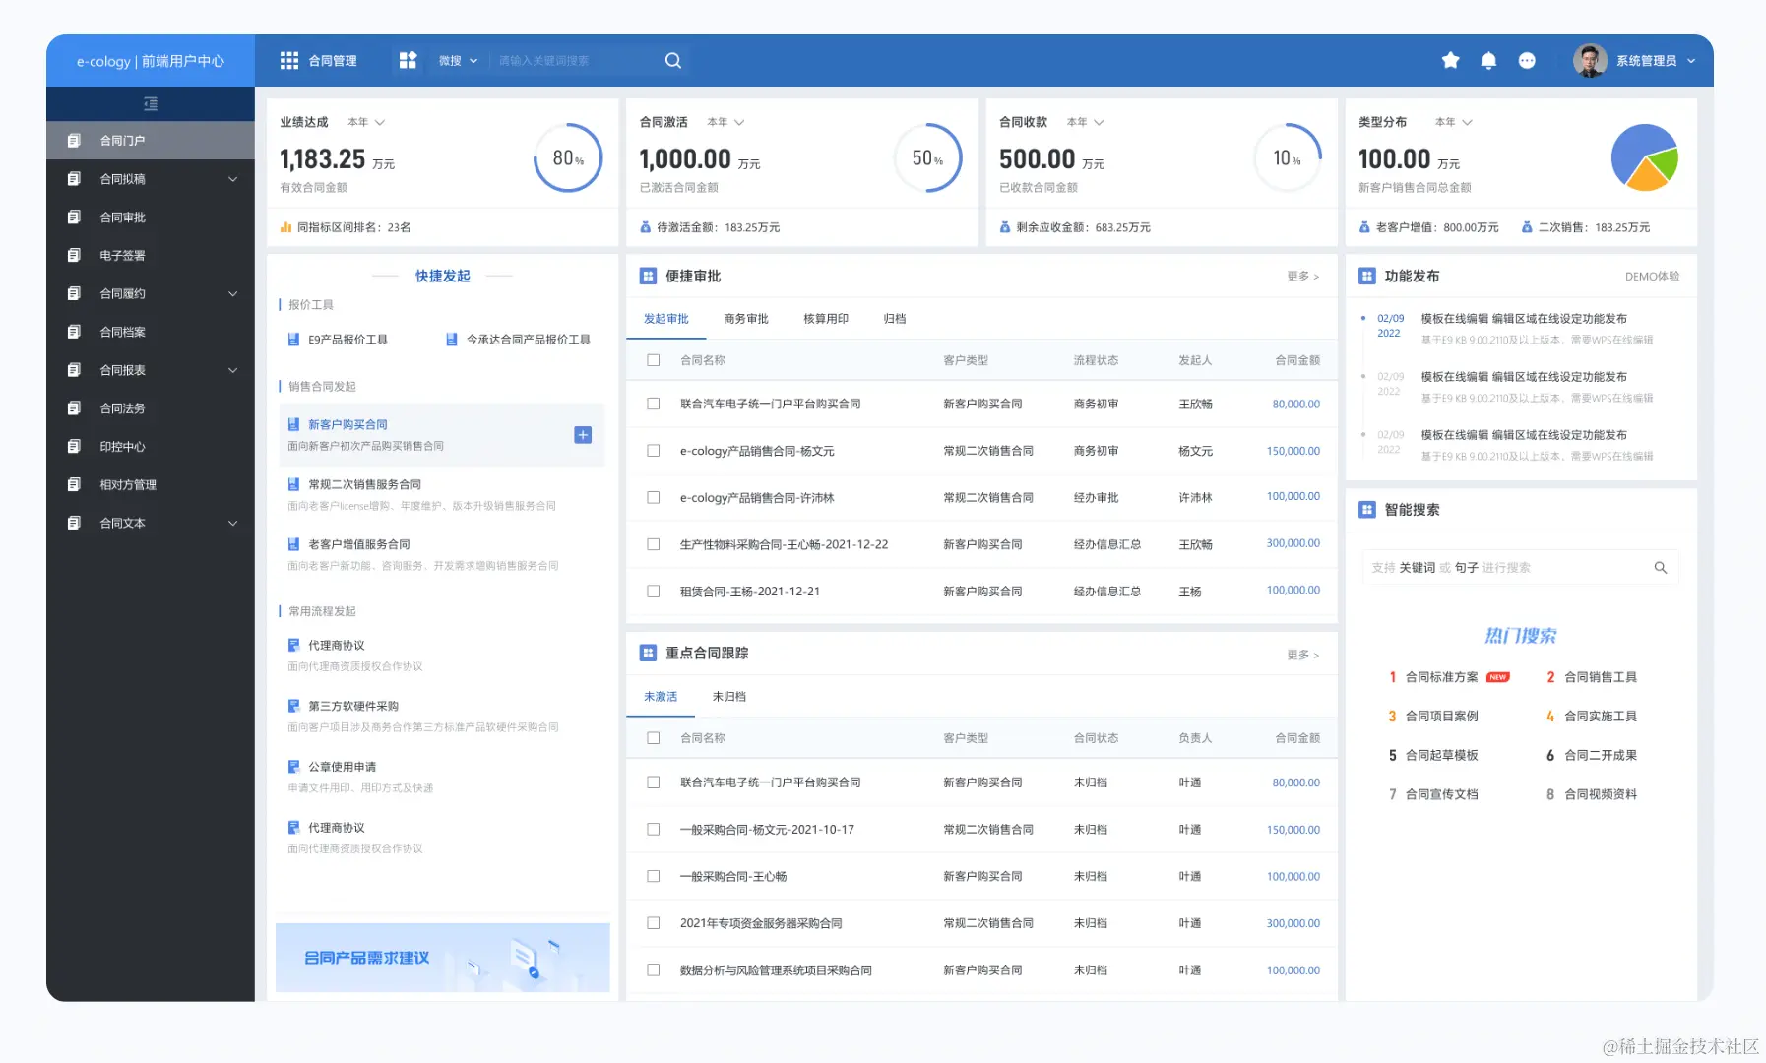The width and height of the screenshot is (1766, 1063).
Task: Check the box for 联合汽车电子统一门户平台购买合同 in 便捷审批
Action: coord(654,404)
